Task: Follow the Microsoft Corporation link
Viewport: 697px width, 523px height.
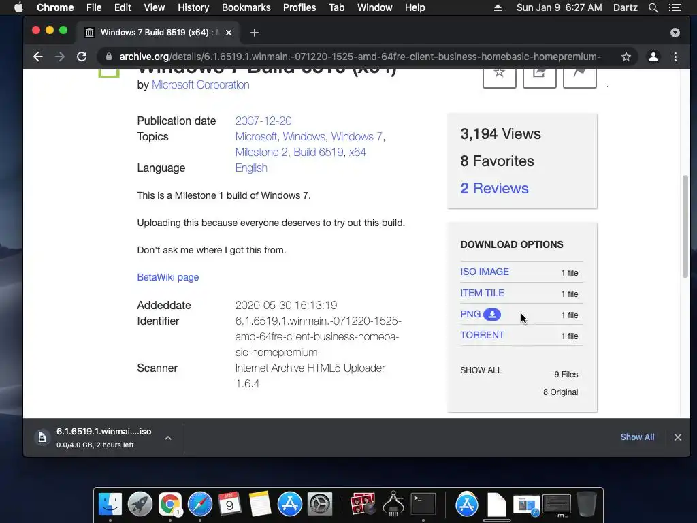Action: coord(201,84)
